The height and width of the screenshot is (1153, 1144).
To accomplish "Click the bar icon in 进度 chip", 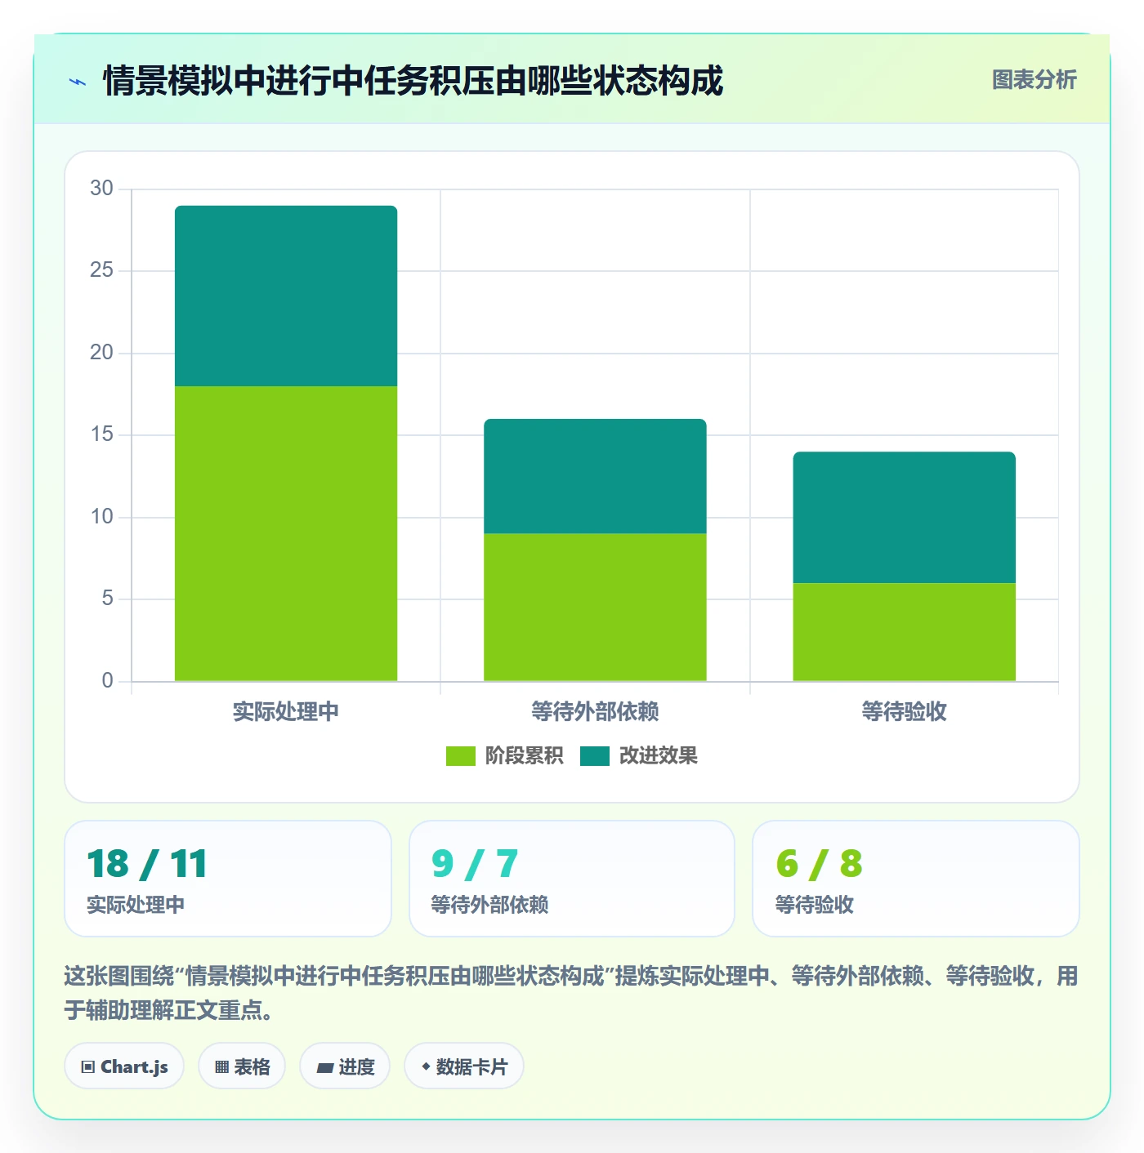I will (325, 1068).
